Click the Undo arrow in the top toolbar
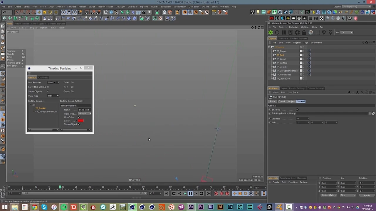This screenshot has width=376, height=211. (x=4, y=12)
